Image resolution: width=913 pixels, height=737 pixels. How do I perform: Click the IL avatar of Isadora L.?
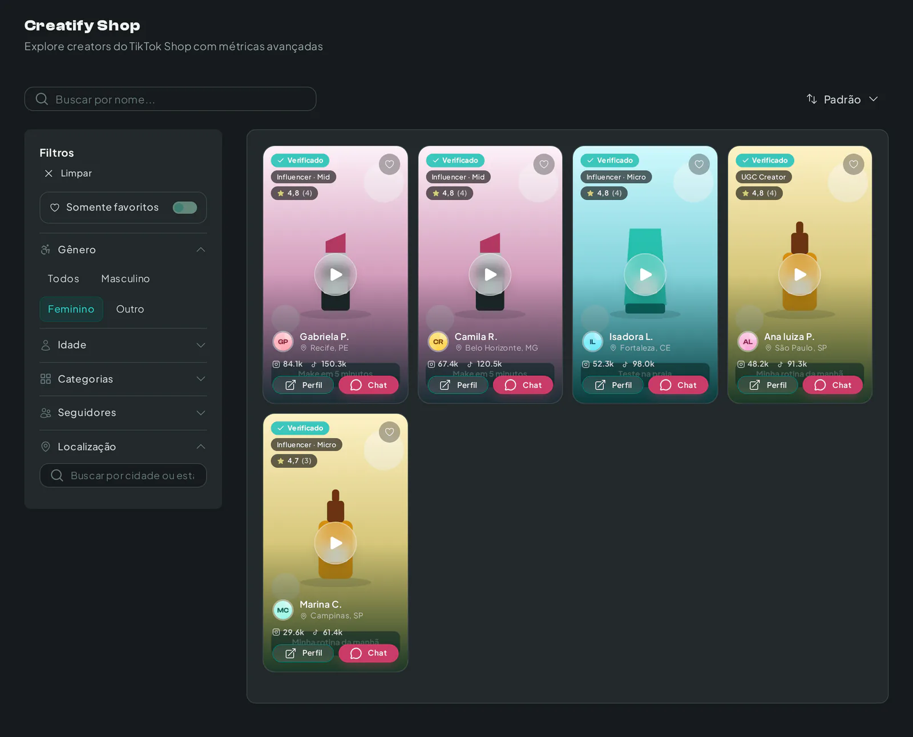click(592, 342)
